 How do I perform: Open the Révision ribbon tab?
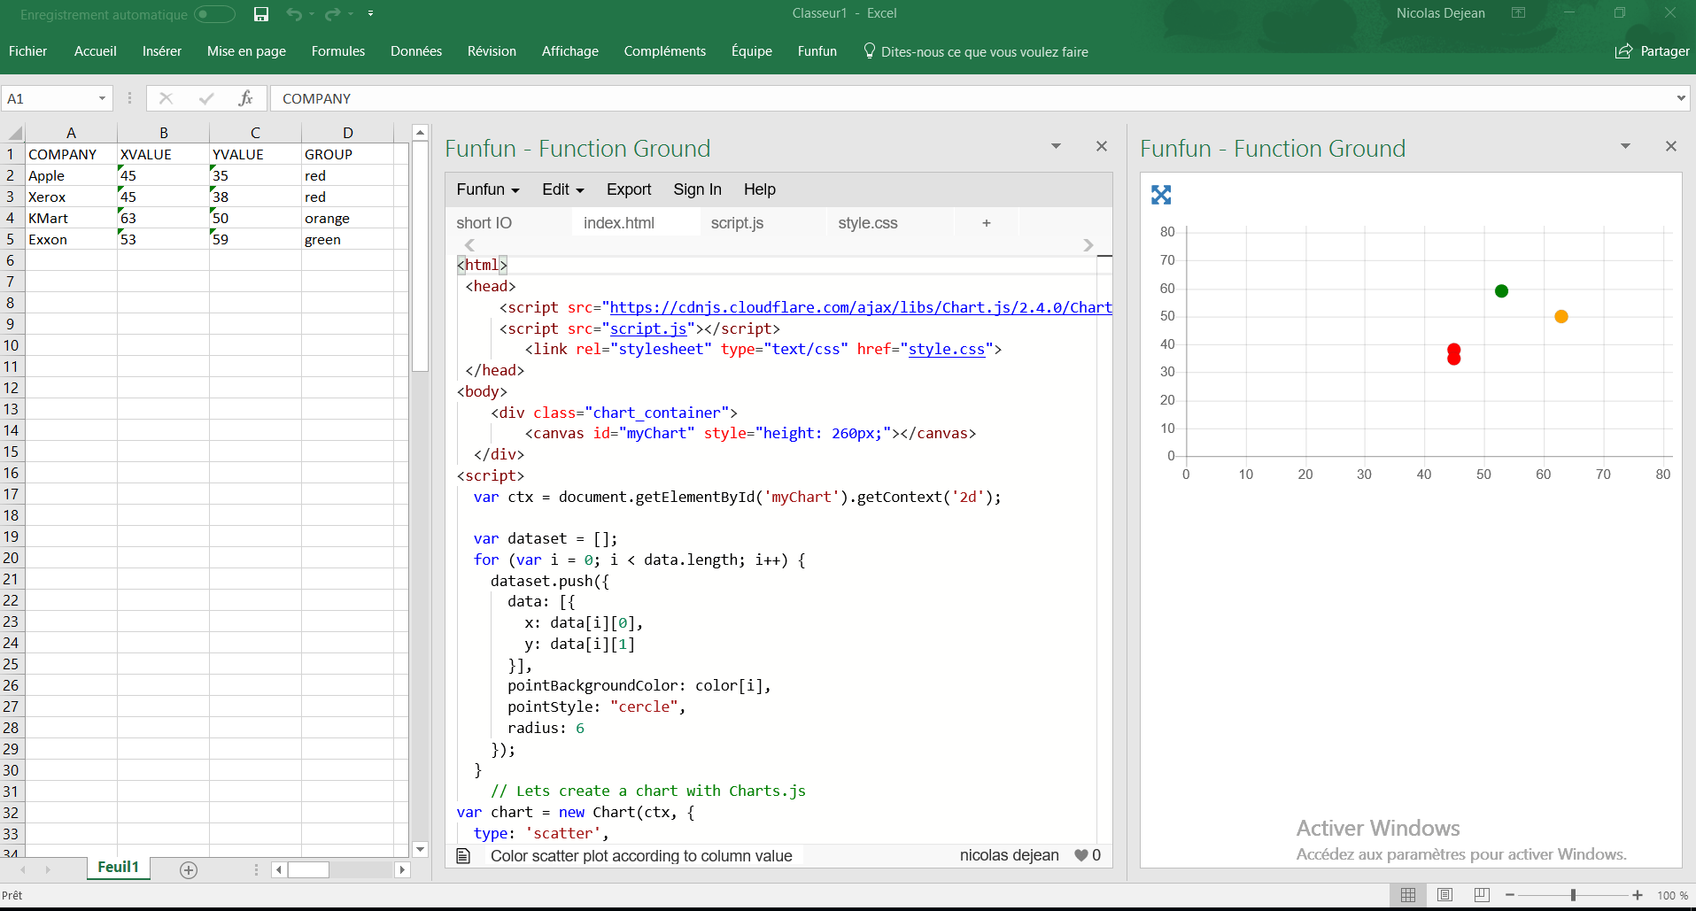pyautogui.click(x=492, y=51)
